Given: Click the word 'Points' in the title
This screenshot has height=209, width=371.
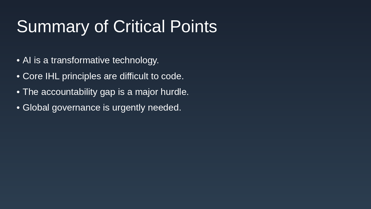Looking at the screenshot, I should (193, 26).
